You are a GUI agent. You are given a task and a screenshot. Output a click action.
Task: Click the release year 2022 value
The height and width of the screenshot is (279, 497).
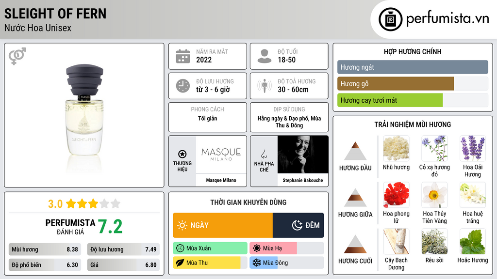point(204,60)
